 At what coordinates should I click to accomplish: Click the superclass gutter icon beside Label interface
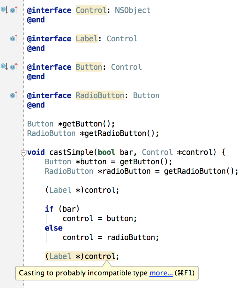pos(14,38)
